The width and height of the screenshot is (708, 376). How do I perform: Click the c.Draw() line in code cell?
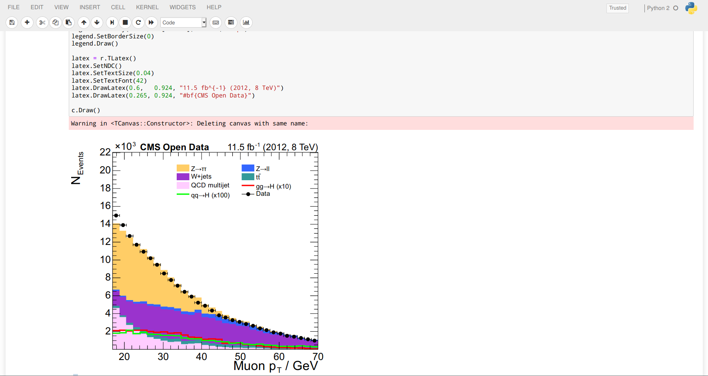(86, 110)
